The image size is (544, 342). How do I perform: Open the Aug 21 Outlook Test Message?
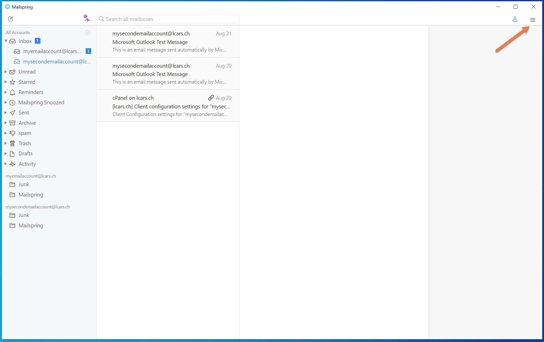(168, 42)
